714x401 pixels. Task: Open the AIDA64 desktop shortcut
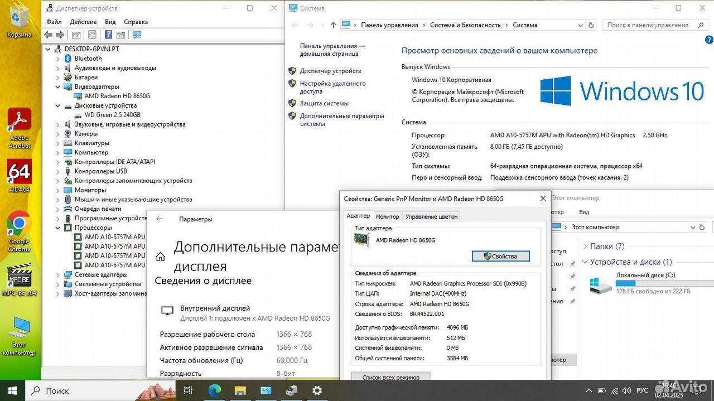[x=20, y=176]
